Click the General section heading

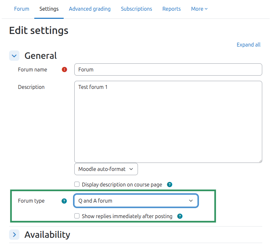tap(41, 56)
